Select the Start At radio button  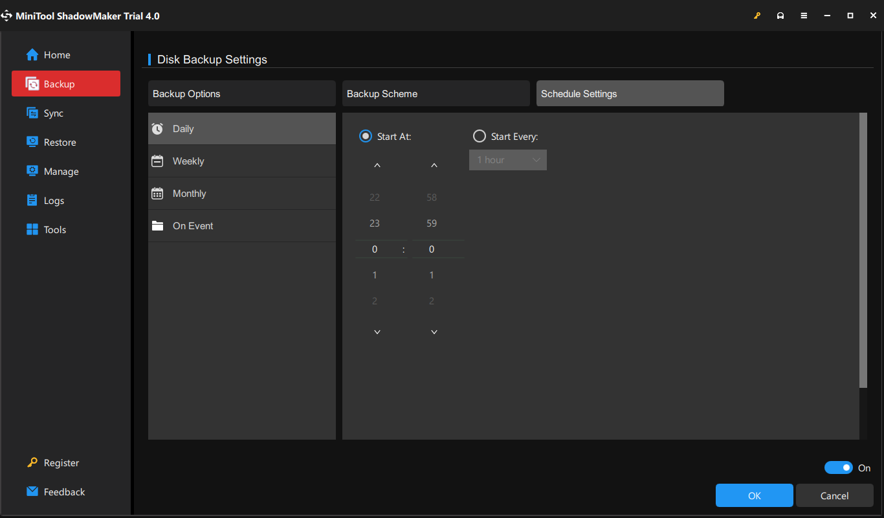(x=366, y=136)
